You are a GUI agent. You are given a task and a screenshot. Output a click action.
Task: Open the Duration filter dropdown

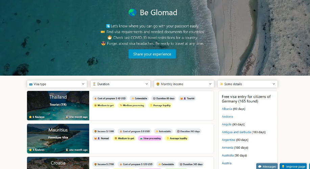(120, 84)
